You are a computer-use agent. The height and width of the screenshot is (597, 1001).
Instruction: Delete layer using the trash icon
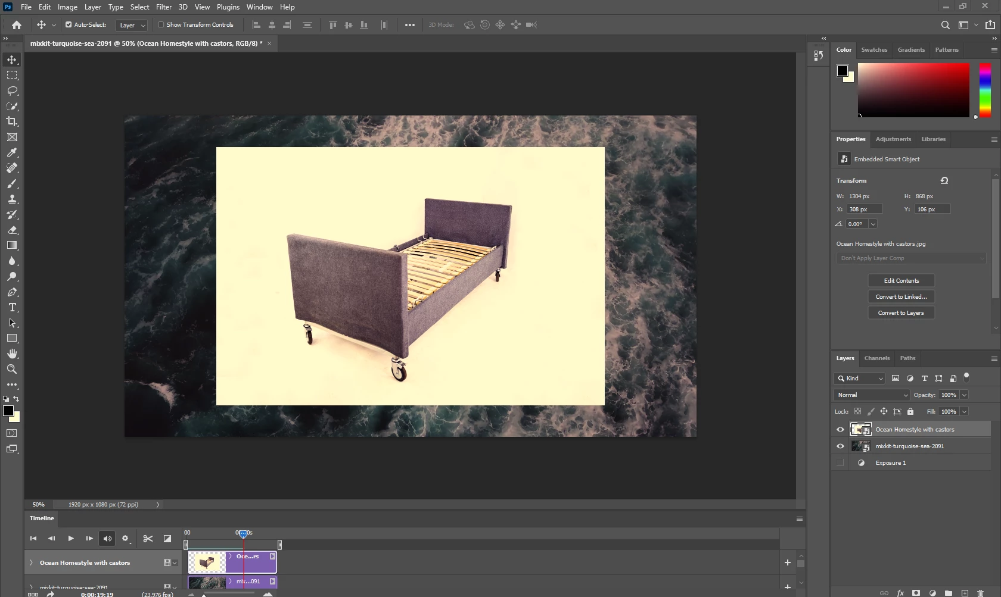click(x=980, y=593)
